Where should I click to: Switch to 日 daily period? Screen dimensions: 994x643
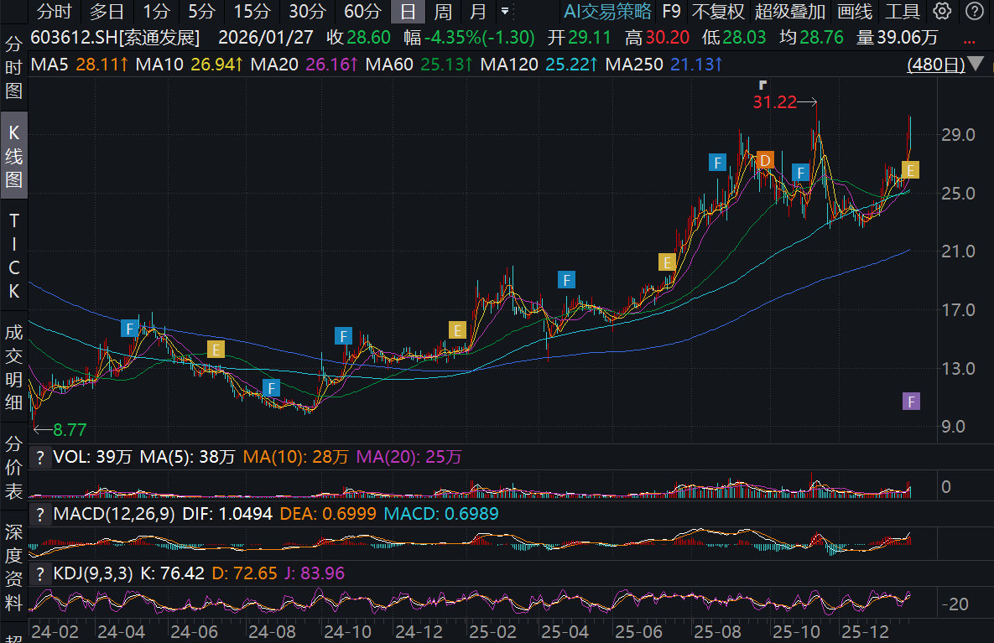(407, 12)
